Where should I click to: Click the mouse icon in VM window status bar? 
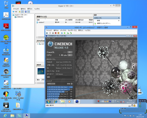click(132, 105)
